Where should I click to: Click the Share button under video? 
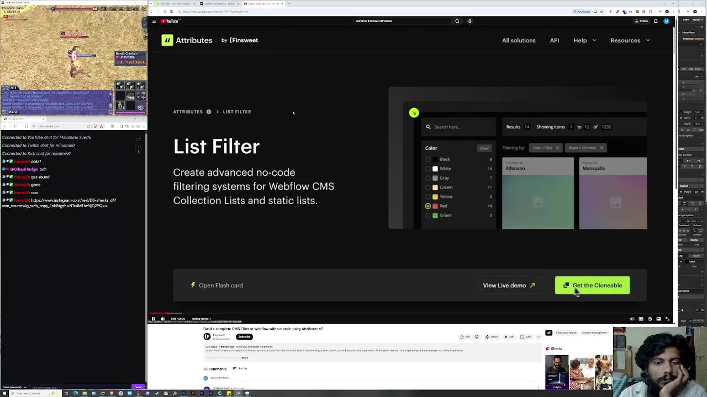point(492,336)
